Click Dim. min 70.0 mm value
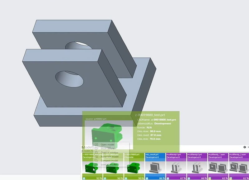The width and height of the screenshot is (249, 180). tap(155, 139)
